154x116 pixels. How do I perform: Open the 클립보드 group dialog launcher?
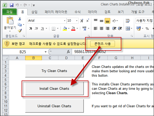[24, 36]
